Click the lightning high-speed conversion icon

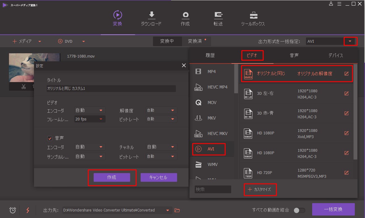tap(28, 210)
